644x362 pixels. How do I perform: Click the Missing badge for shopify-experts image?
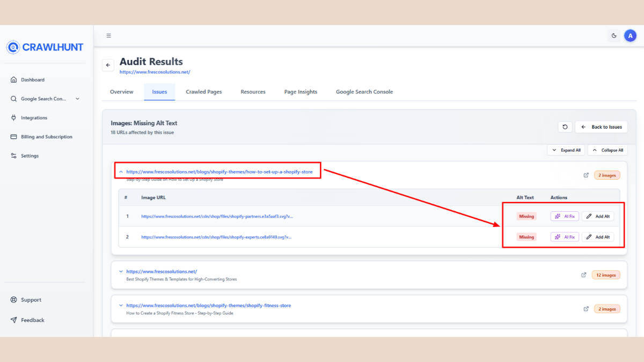tap(526, 237)
